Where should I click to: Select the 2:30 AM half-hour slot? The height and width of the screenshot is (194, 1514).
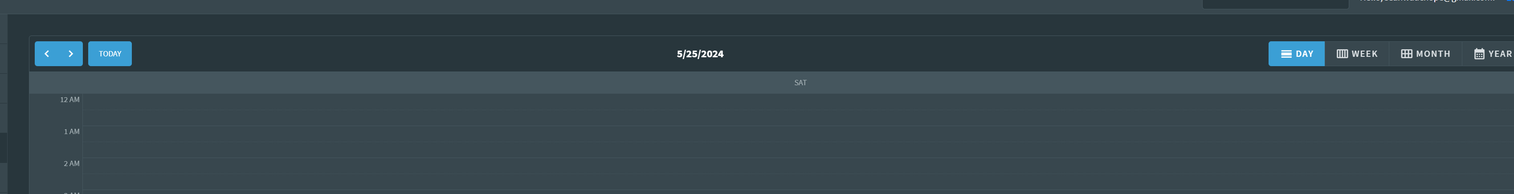click(x=798, y=182)
